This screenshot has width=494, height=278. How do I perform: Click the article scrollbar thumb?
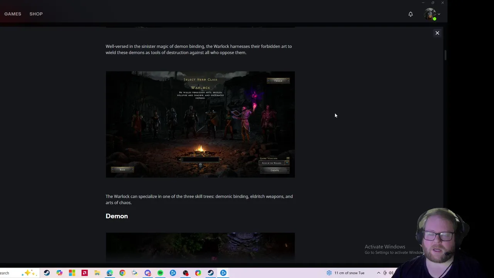[445, 55]
